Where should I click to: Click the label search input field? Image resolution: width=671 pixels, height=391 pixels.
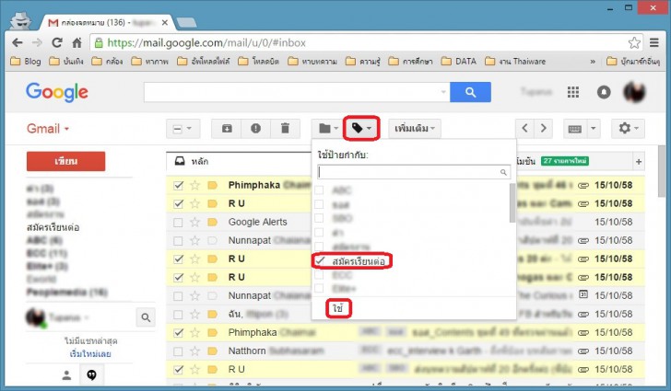pyautogui.click(x=414, y=172)
